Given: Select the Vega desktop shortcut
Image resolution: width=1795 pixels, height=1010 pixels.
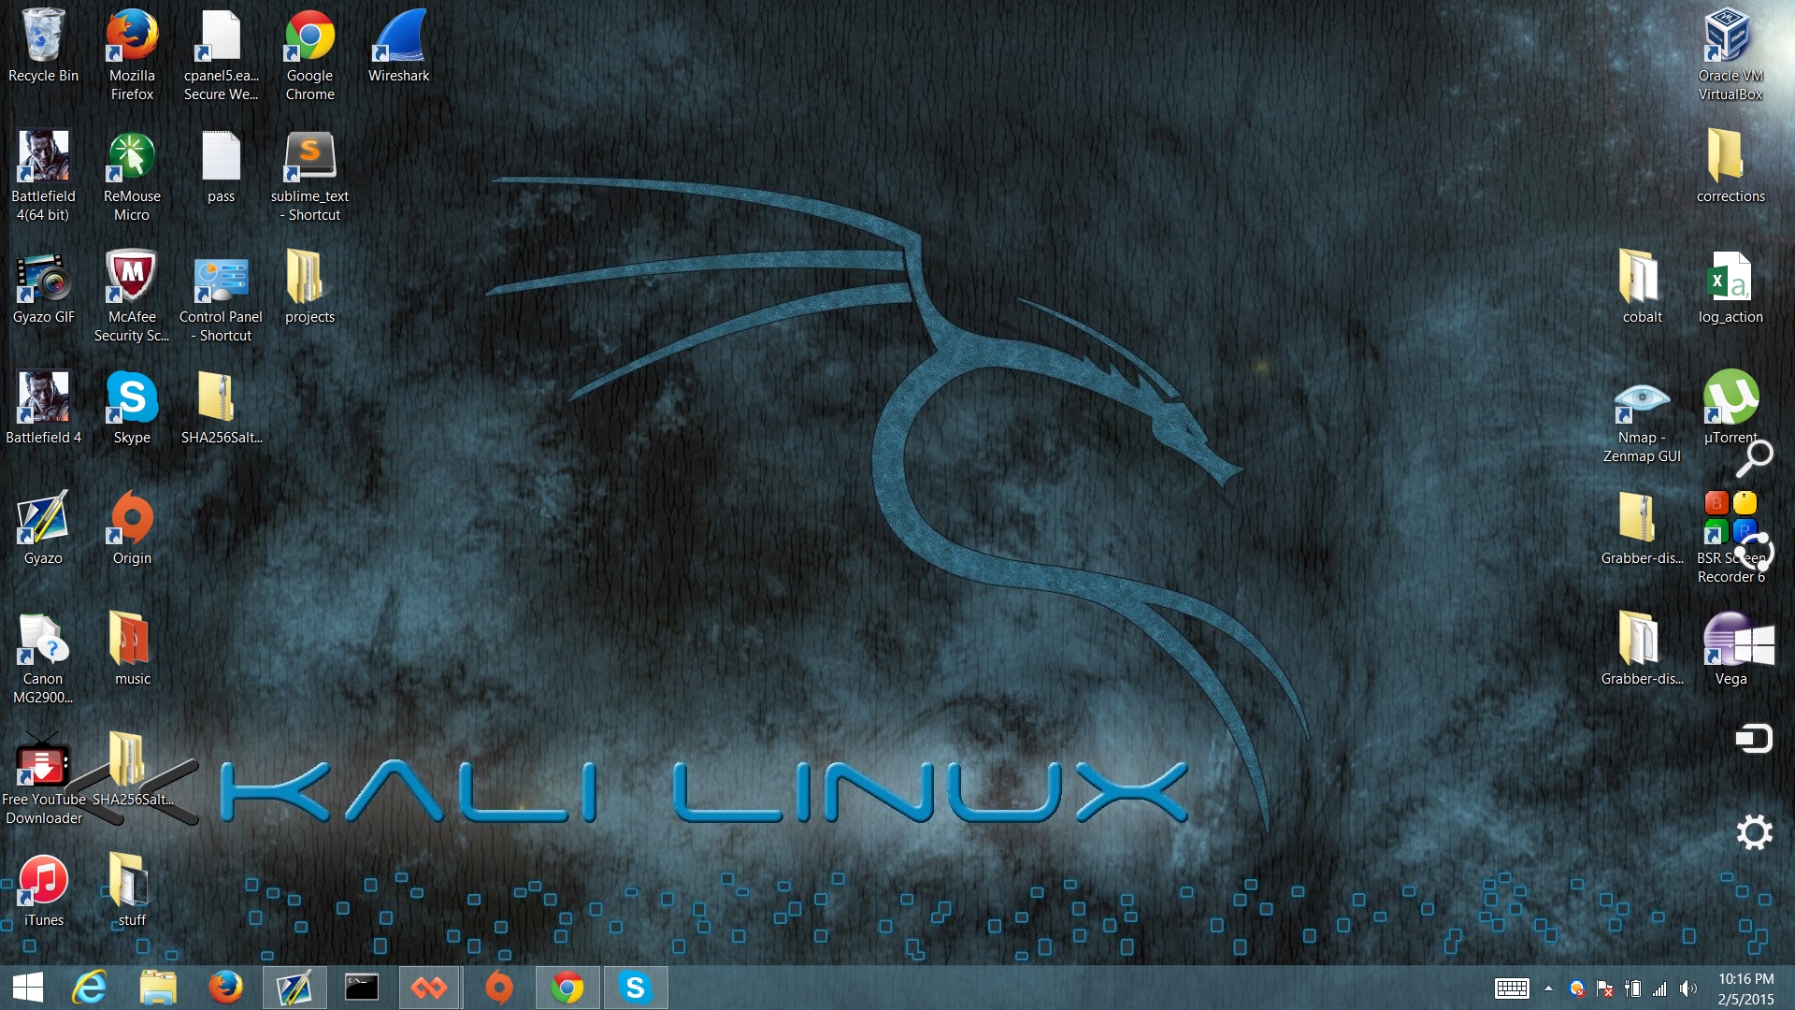Looking at the screenshot, I should (1730, 649).
